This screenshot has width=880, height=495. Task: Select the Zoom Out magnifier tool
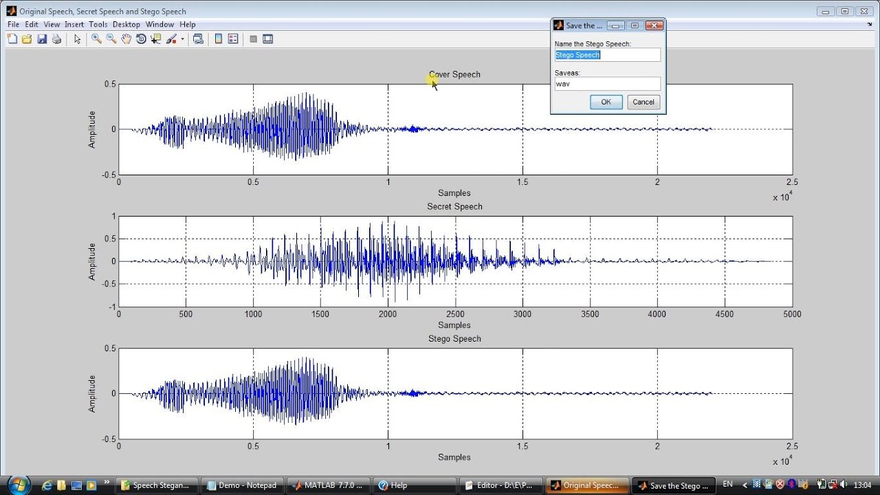coord(111,39)
